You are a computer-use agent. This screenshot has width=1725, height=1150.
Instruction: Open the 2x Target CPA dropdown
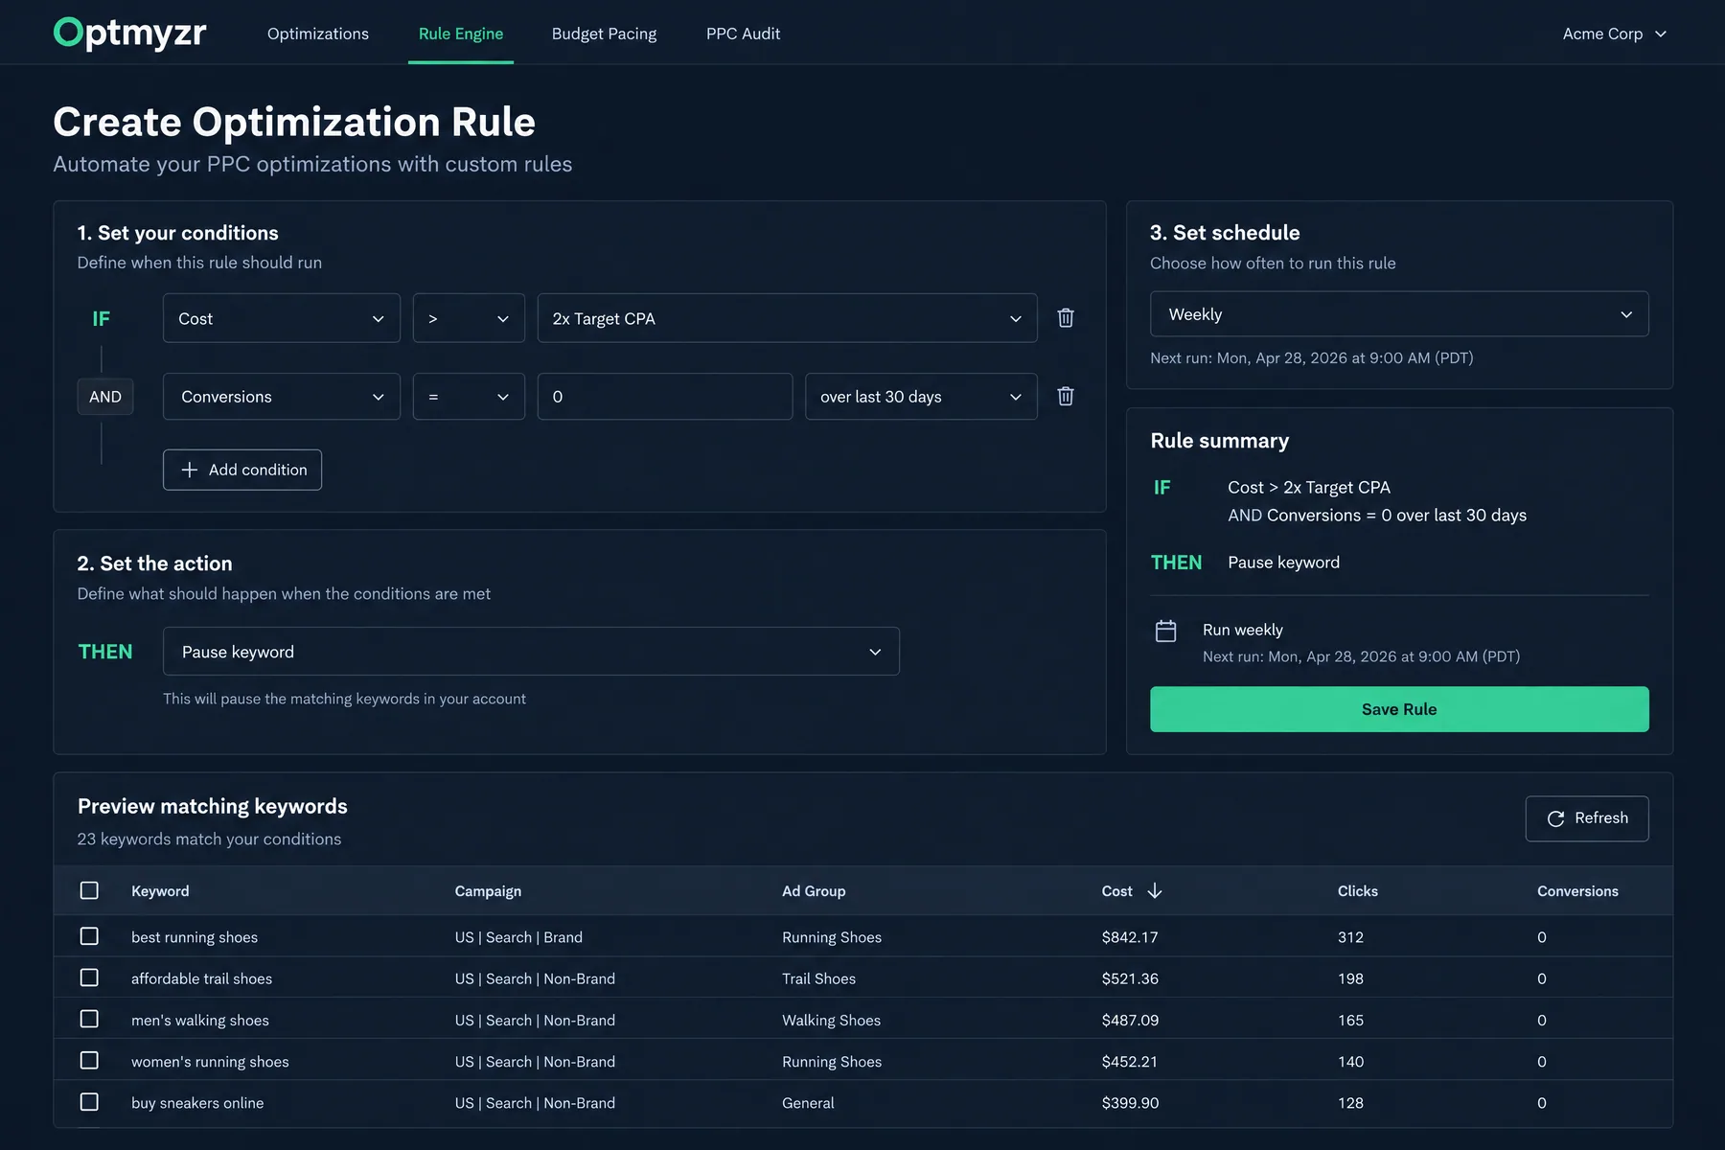coord(787,318)
